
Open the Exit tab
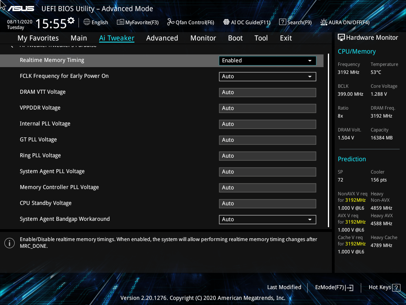286,38
